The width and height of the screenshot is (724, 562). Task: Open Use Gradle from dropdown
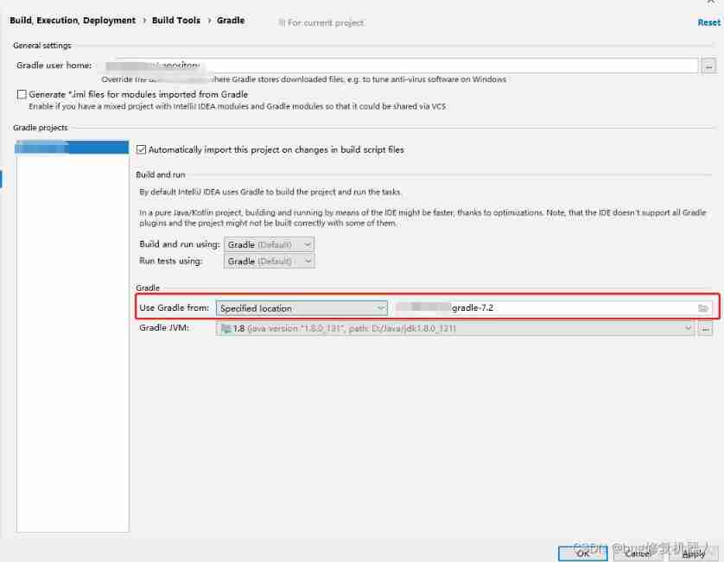click(302, 308)
